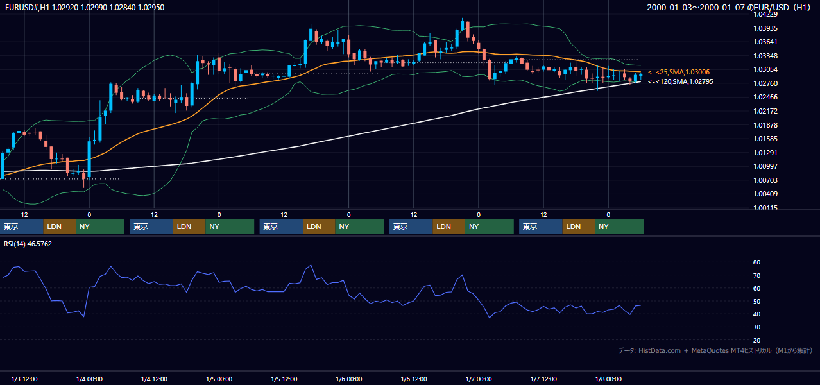Screen dimensions: 820x385
Task: Select the RSI 60 level label
Action: [756, 288]
